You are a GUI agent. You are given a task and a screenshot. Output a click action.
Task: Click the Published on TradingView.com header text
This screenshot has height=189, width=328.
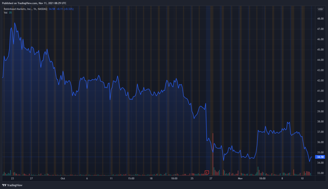[34, 3]
